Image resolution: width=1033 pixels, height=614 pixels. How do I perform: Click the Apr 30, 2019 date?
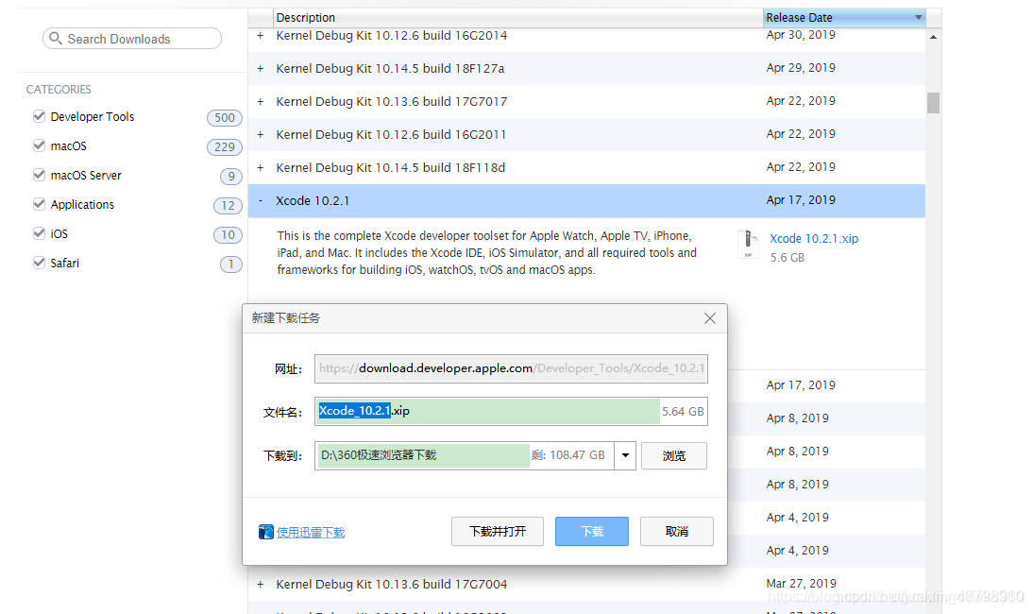pos(801,35)
